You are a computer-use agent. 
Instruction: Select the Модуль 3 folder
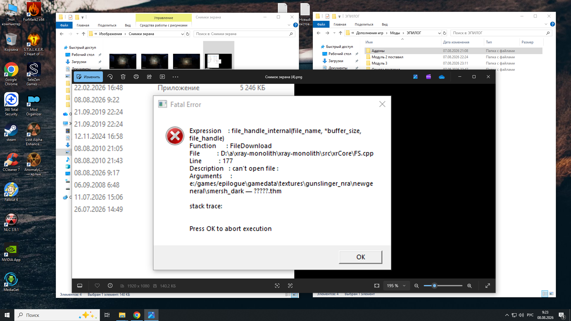[x=379, y=63]
